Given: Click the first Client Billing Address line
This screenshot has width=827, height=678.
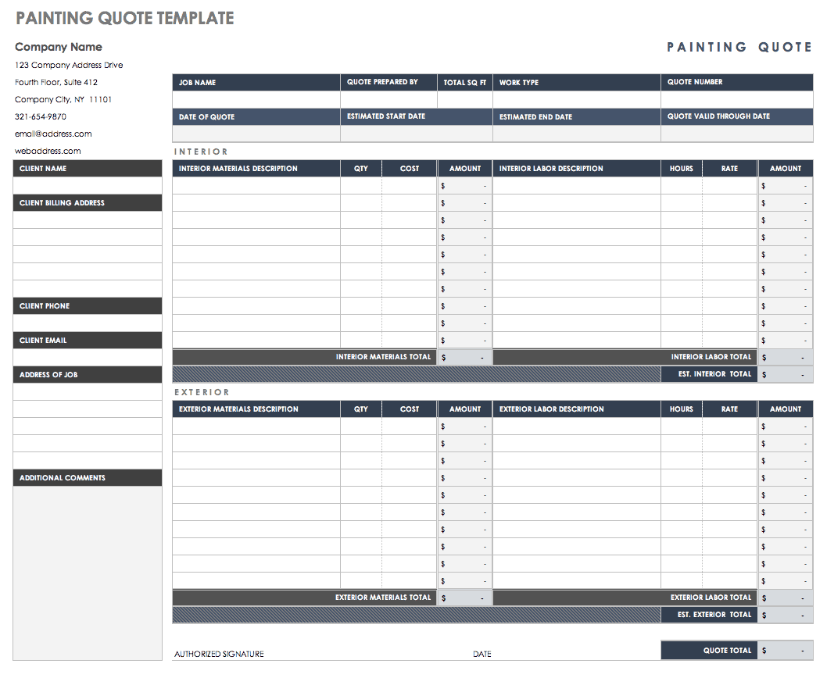Looking at the screenshot, I should click(x=87, y=219).
